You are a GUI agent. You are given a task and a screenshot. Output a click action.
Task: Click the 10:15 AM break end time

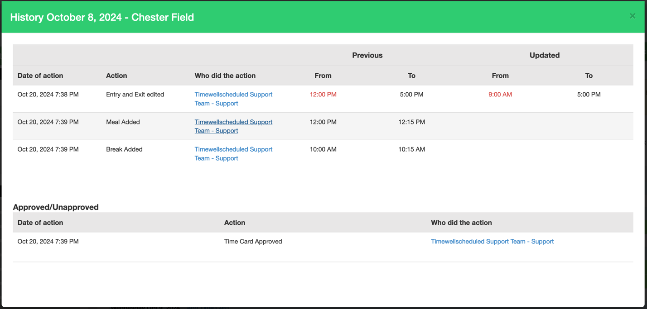[411, 149]
